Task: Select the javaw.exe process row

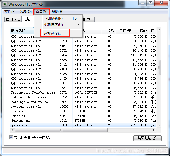Action: click(83, 125)
